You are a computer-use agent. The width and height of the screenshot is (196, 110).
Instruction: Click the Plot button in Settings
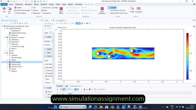[47, 26]
